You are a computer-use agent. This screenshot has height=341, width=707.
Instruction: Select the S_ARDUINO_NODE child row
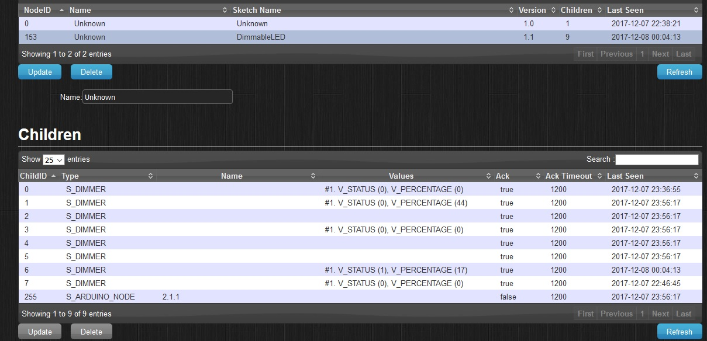click(x=100, y=297)
